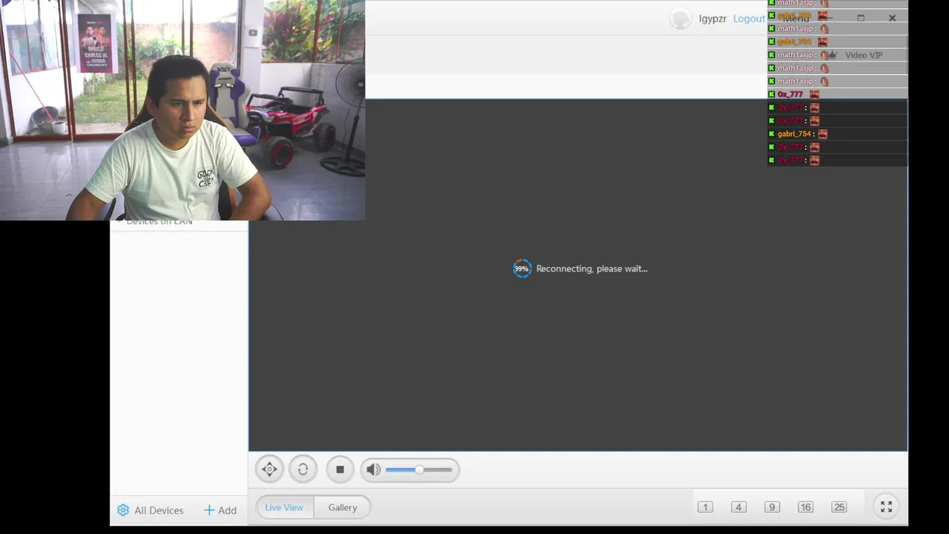Click the webcam overlay video feed
The width and height of the screenshot is (949, 534).
(x=182, y=110)
